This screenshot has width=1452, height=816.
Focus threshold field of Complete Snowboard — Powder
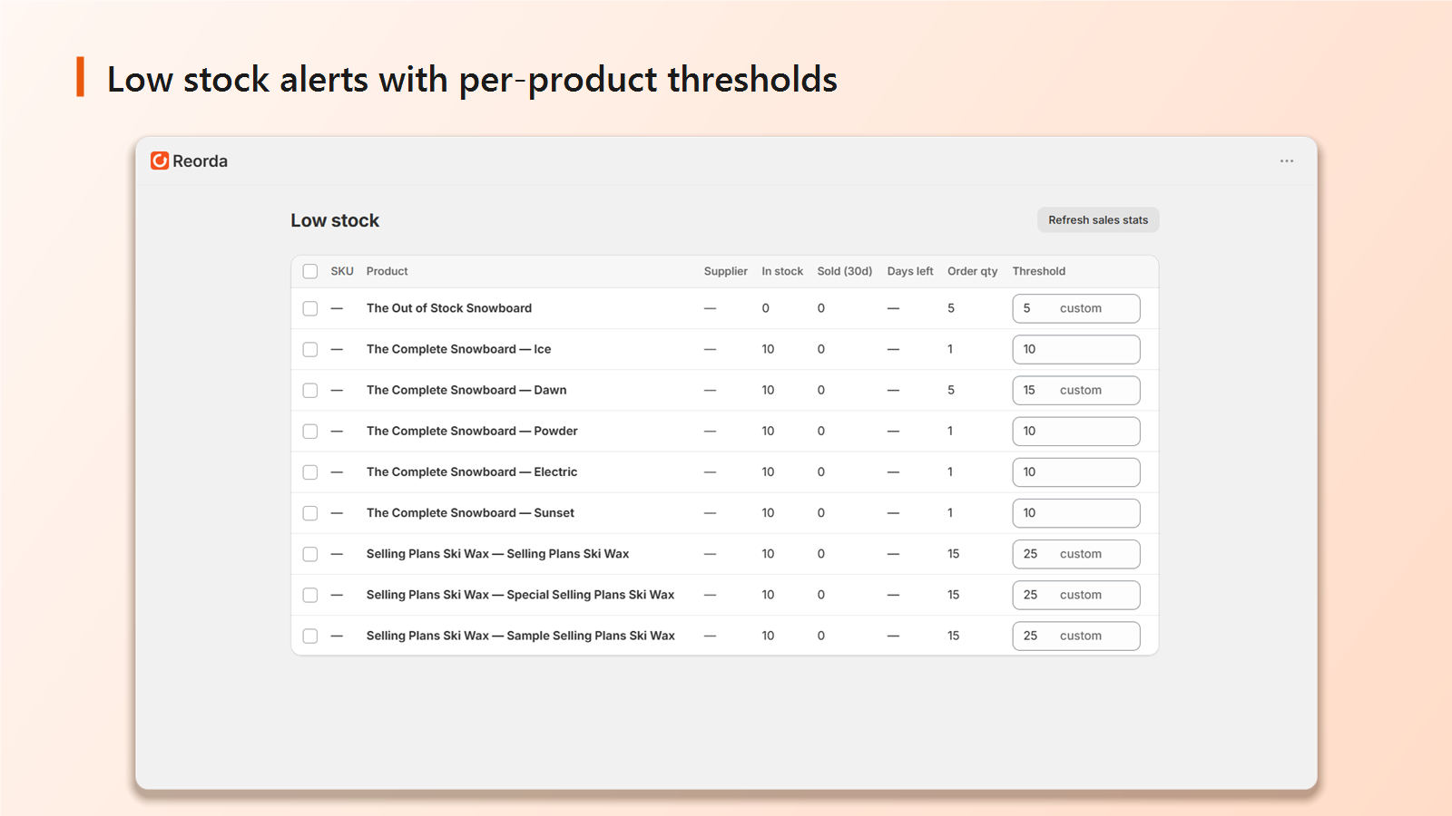pyautogui.click(x=1076, y=432)
